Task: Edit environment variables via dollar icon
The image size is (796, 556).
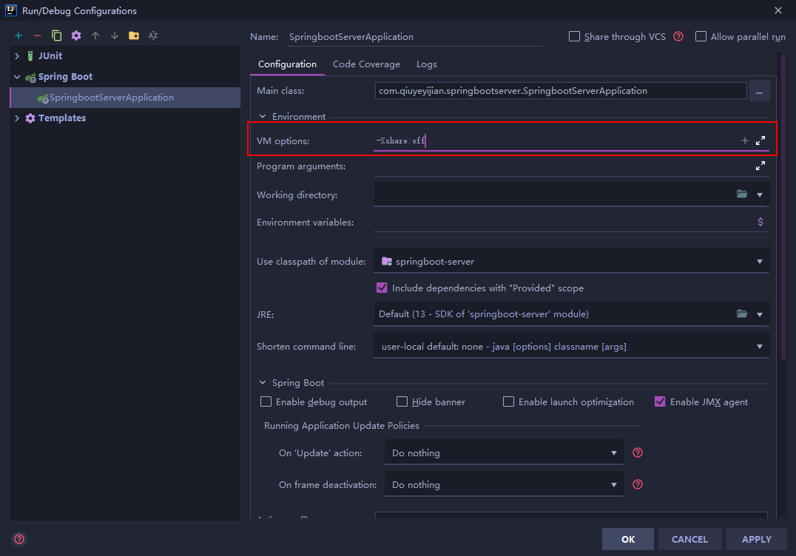Action: (x=760, y=222)
